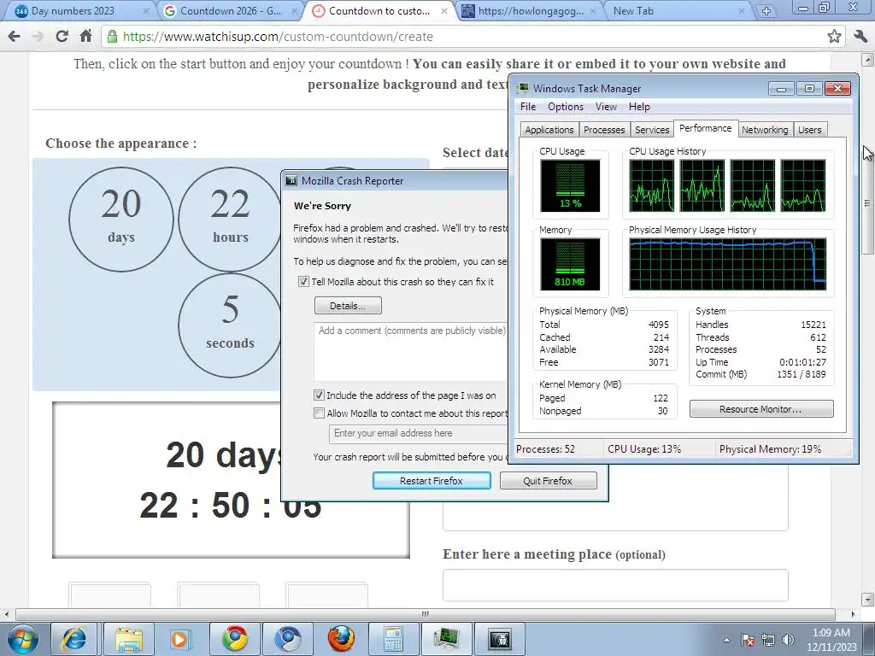Switch to the Processes tab
The width and height of the screenshot is (875, 656).
(x=604, y=130)
